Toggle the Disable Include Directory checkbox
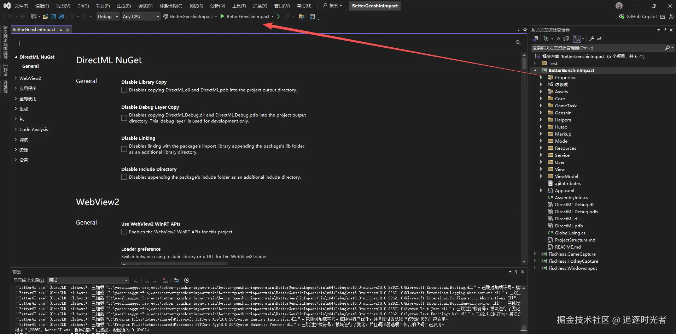Viewport: 676px width, 334px height. coord(124,177)
